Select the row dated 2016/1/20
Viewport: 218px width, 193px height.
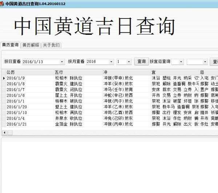[110, 107]
